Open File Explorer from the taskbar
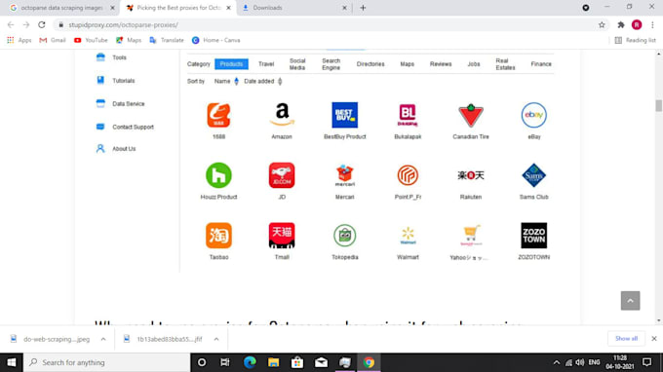The width and height of the screenshot is (663, 372). click(273, 362)
